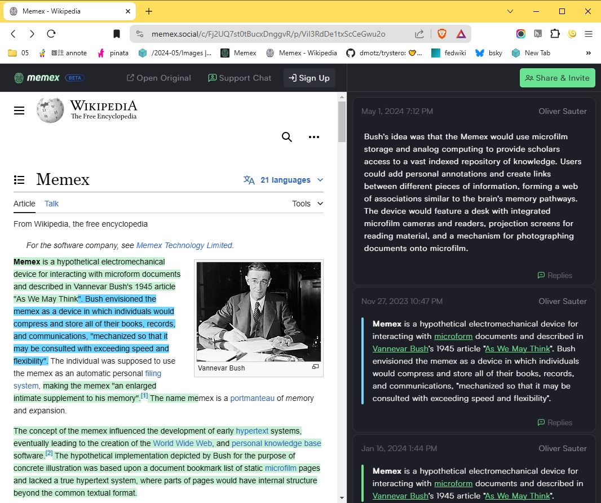Close the Memex - Wikipedia tab

coord(128,11)
